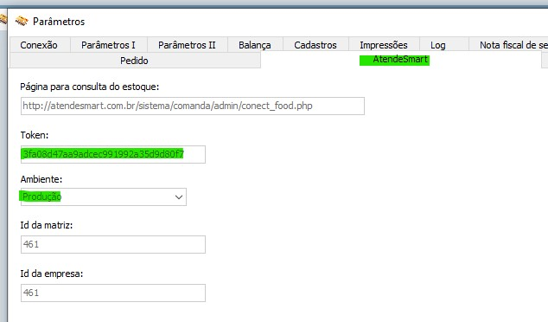Open the Parâmetros II tab
The image size is (548, 322).
(x=188, y=45)
